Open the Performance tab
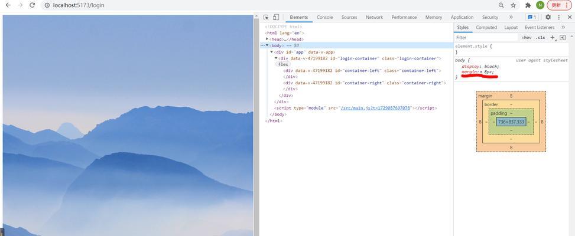 [x=404, y=17]
